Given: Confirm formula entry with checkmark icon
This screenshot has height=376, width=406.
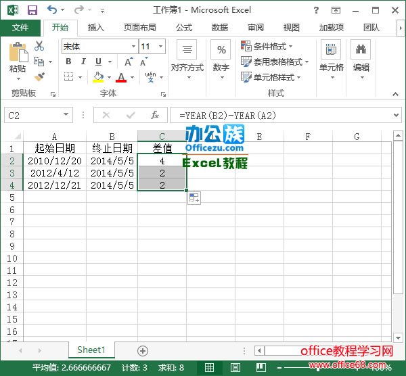Looking at the screenshot, I should [131, 115].
